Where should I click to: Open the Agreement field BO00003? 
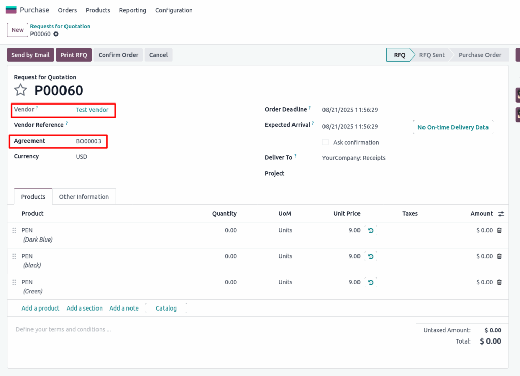point(88,141)
